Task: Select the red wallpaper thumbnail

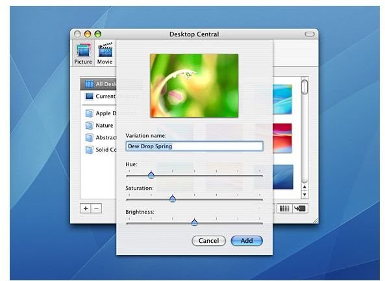Action: (x=282, y=139)
